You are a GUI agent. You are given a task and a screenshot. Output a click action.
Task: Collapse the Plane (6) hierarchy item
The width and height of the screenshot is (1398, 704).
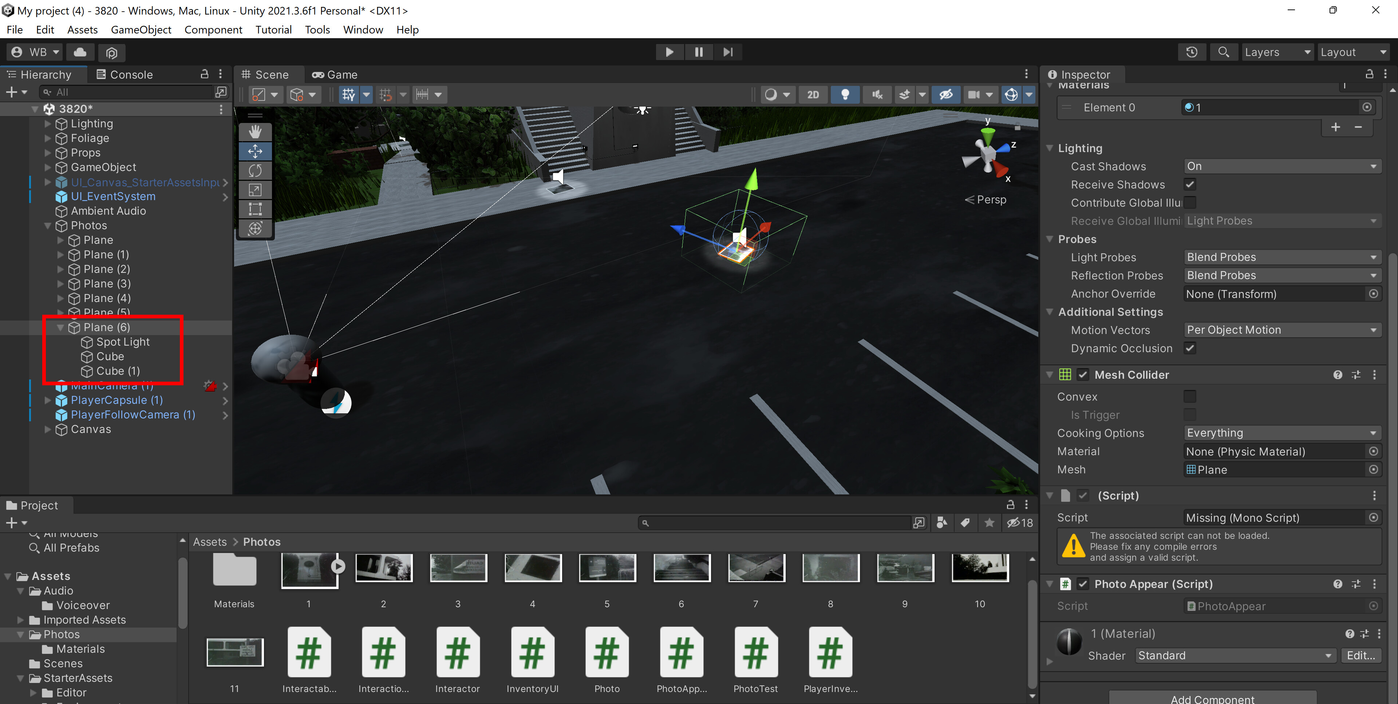(60, 327)
